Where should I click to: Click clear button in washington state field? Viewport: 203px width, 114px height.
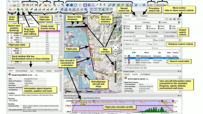160,22
